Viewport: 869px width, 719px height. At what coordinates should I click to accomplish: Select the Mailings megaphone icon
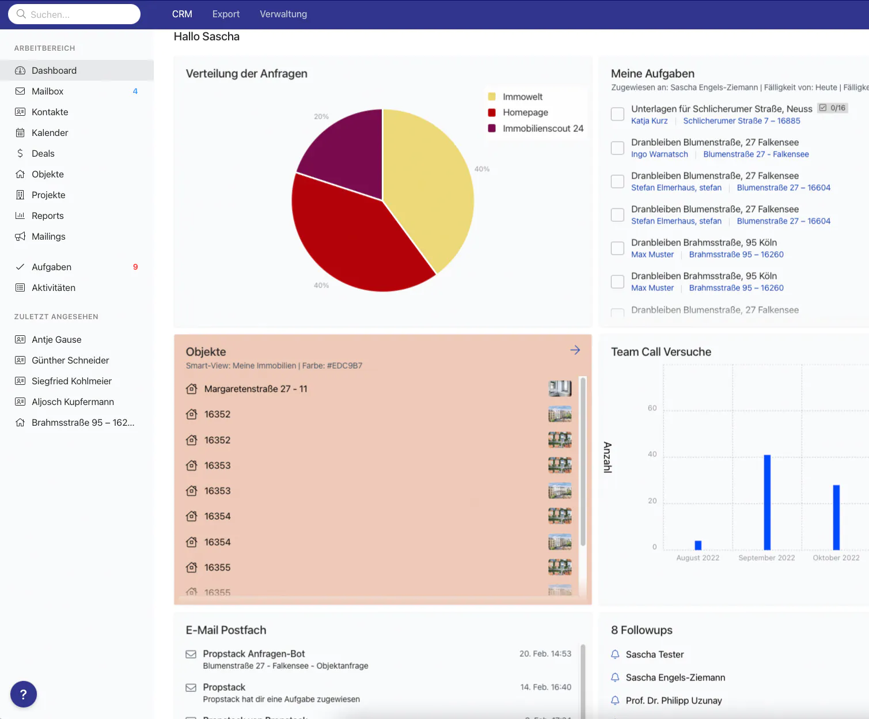point(20,236)
